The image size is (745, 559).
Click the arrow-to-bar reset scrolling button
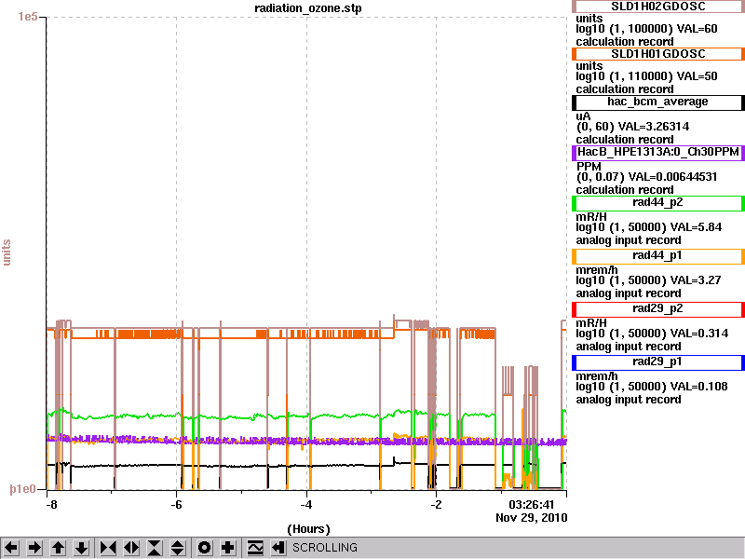(x=278, y=548)
